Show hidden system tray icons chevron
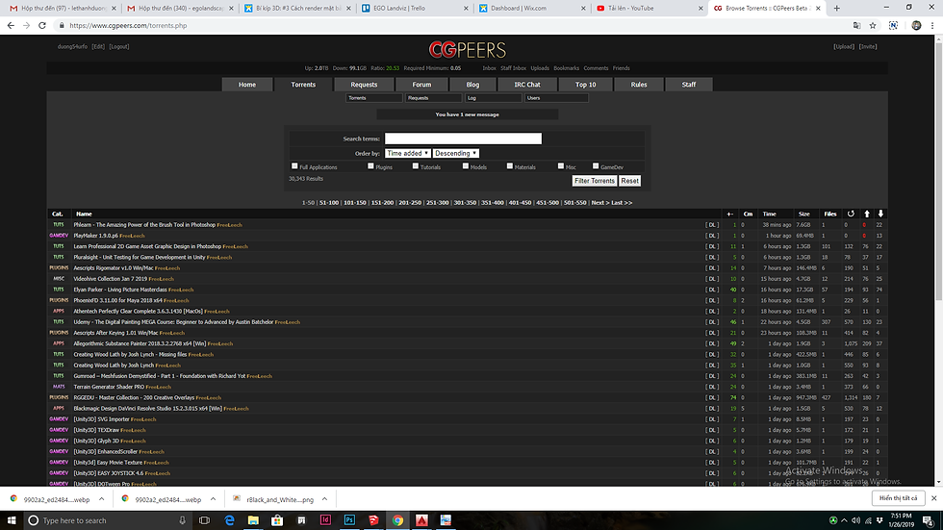Screen dimensions: 943x530 click(845, 520)
